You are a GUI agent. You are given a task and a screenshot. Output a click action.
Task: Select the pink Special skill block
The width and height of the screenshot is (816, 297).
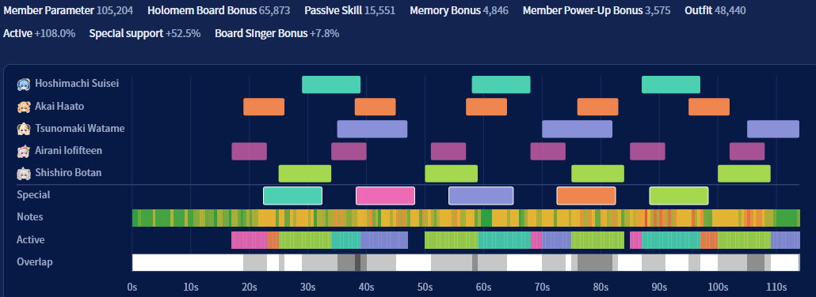tap(385, 196)
